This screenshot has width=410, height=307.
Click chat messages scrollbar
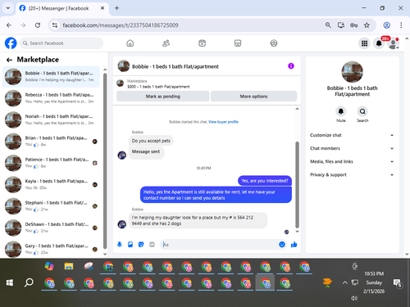[x=297, y=184]
